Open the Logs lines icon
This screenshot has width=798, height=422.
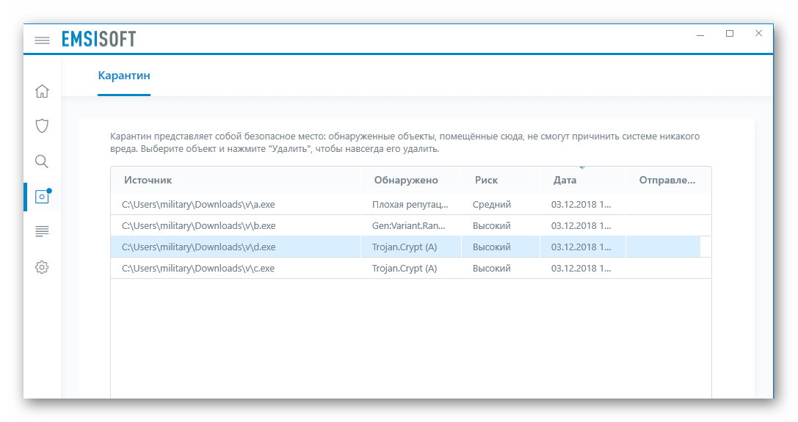click(x=42, y=232)
